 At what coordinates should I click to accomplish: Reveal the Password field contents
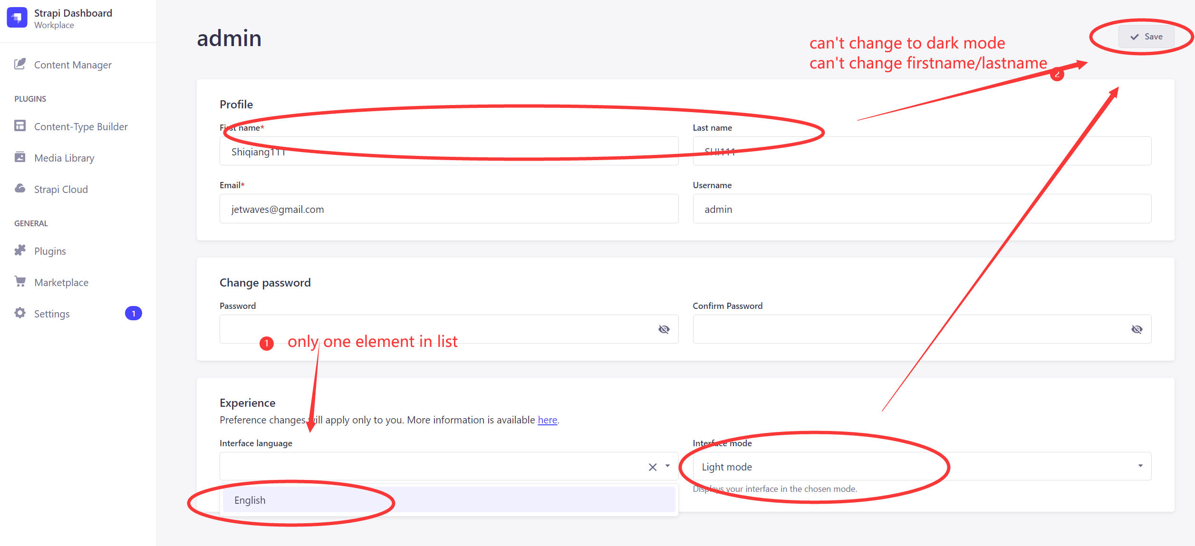tap(664, 329)
